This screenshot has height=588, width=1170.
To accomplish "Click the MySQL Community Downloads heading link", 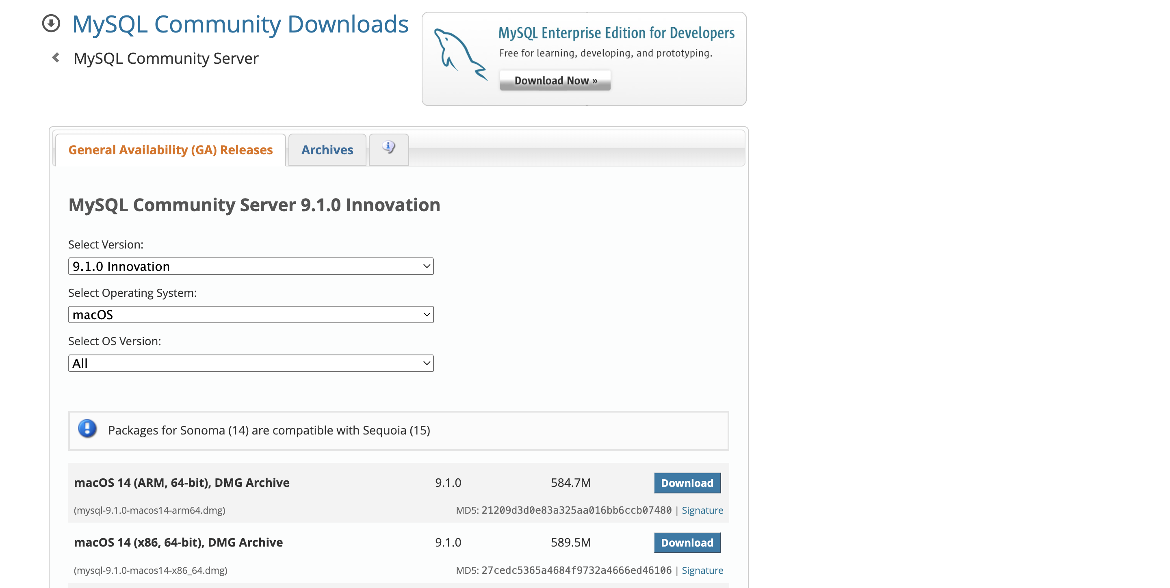I will tap(240, 24).
